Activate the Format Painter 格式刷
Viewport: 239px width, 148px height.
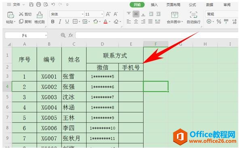pos(40,18)
